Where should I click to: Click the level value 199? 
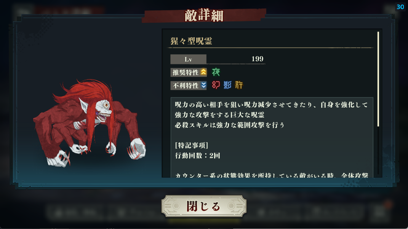[x=258, y=59]
